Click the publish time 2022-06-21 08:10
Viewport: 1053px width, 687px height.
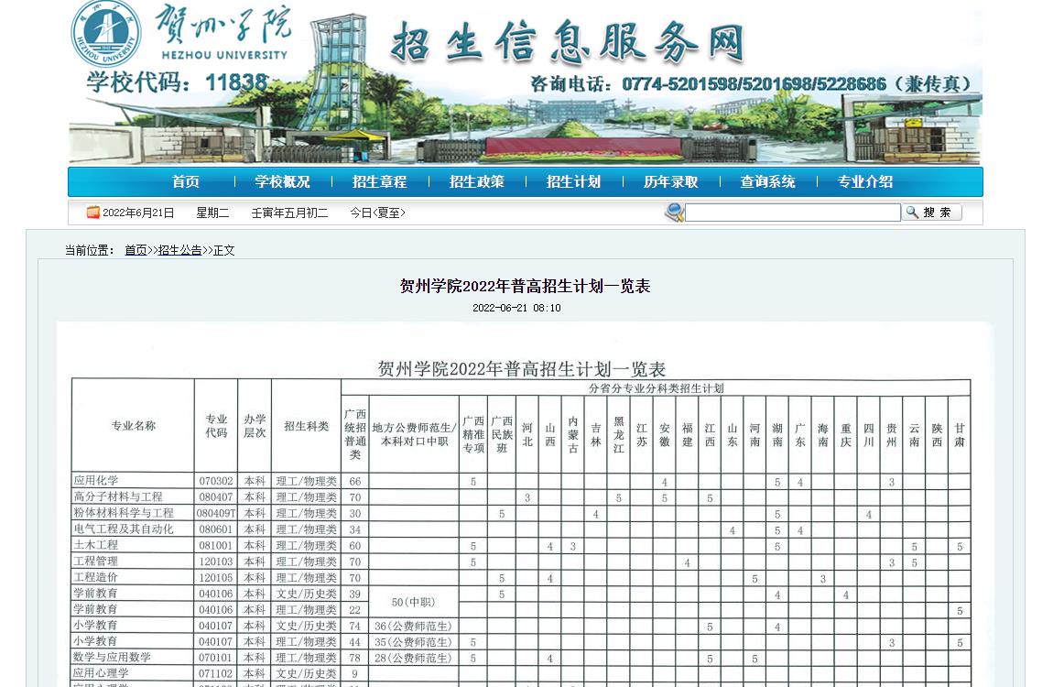(516, 309)
